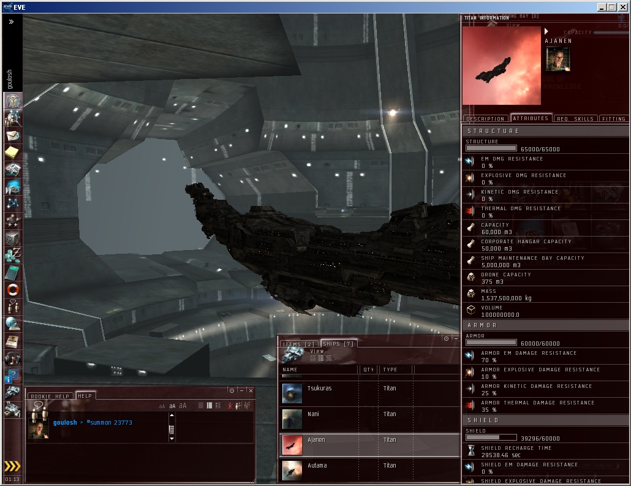631x486 pixels.
Task: Open the Help lifebuoy sidebar icon
Action: click(12, 289)
